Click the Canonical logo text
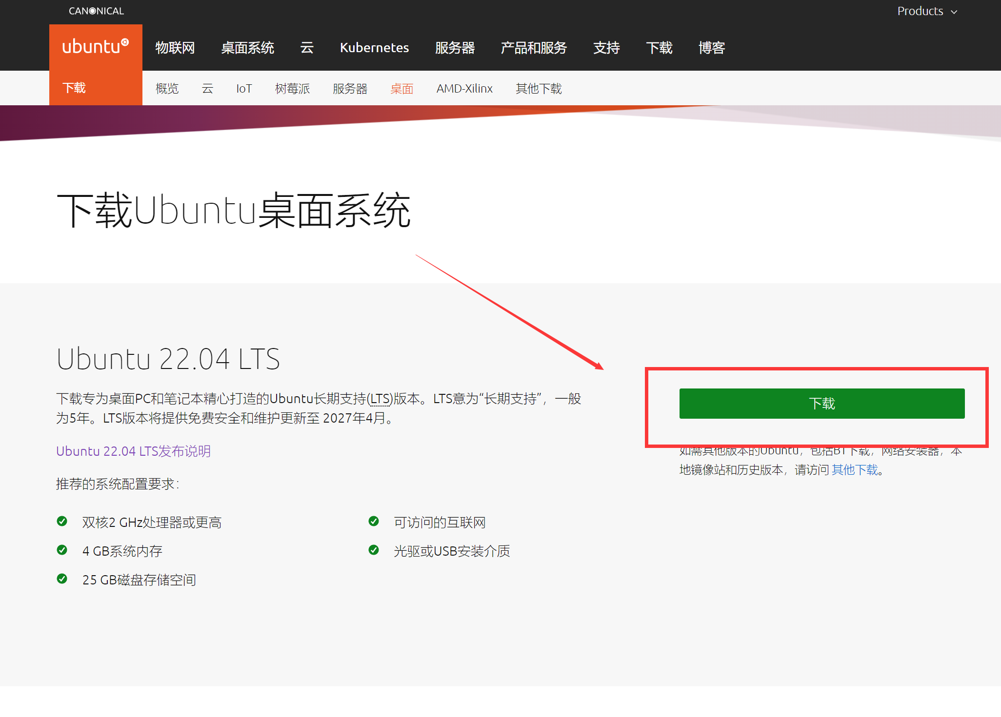Viewport: 1001px width, 717px height. (x=96, y=11)
